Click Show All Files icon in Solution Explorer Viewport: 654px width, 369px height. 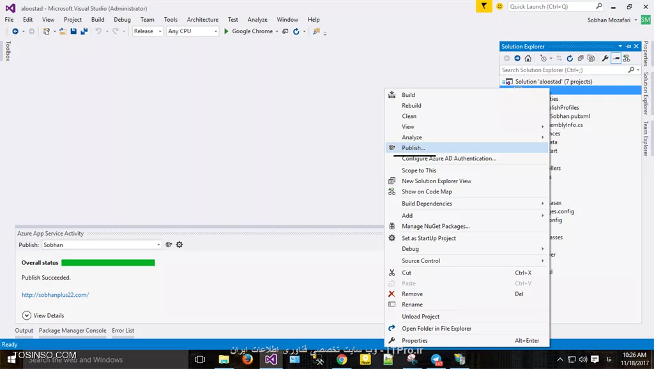point(591,58)
